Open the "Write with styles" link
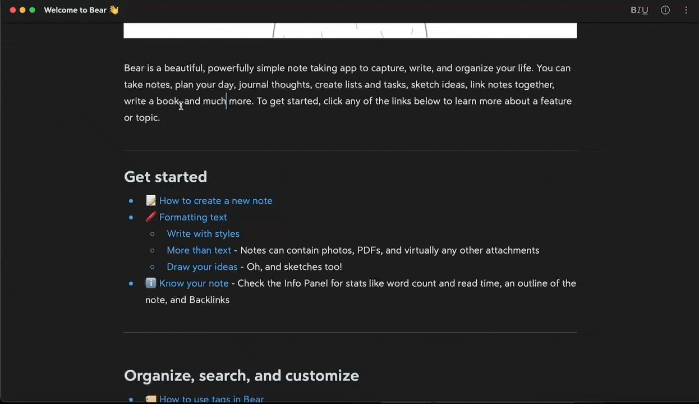 pyautogui.click(x=203, y=234)
